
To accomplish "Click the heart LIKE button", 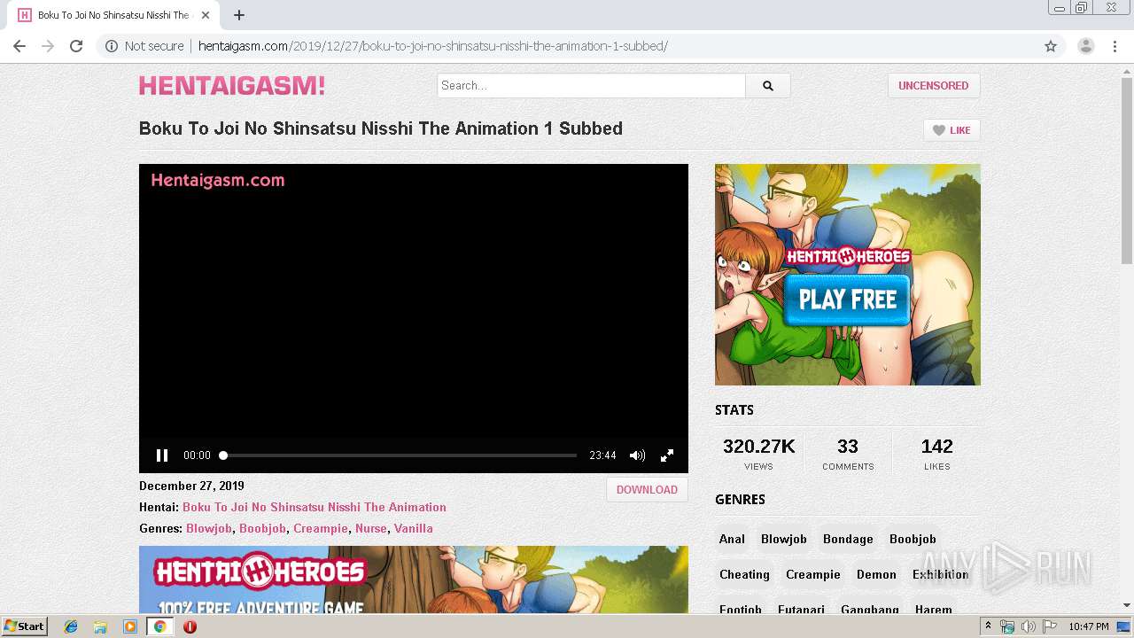I will point(951,130).
